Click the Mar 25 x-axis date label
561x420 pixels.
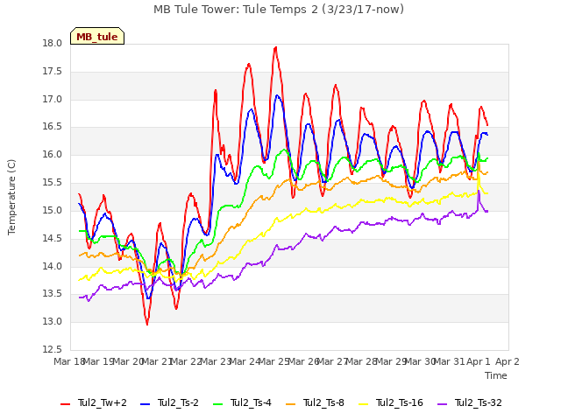click(274, 361)
